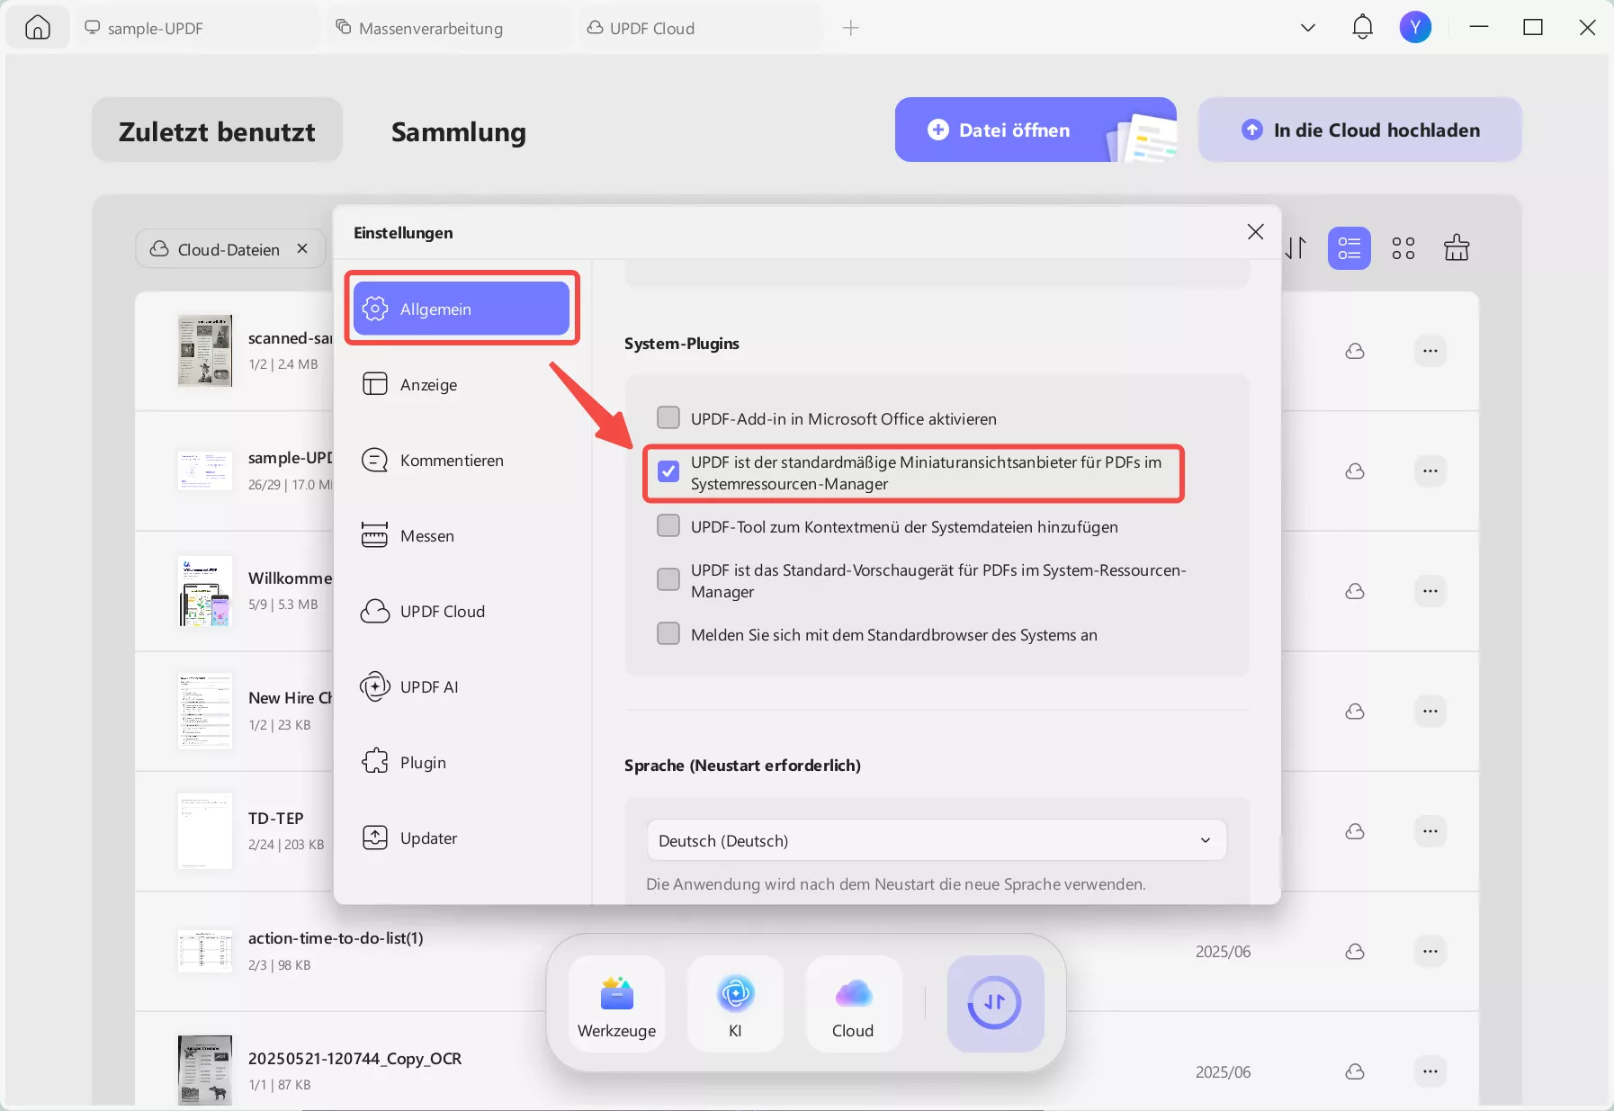Image resolution: width=1614 pixels, height=1111 pixels.
Task: Enable Standardbrowser des Systems login checkbox
Action: coord(668,633)
